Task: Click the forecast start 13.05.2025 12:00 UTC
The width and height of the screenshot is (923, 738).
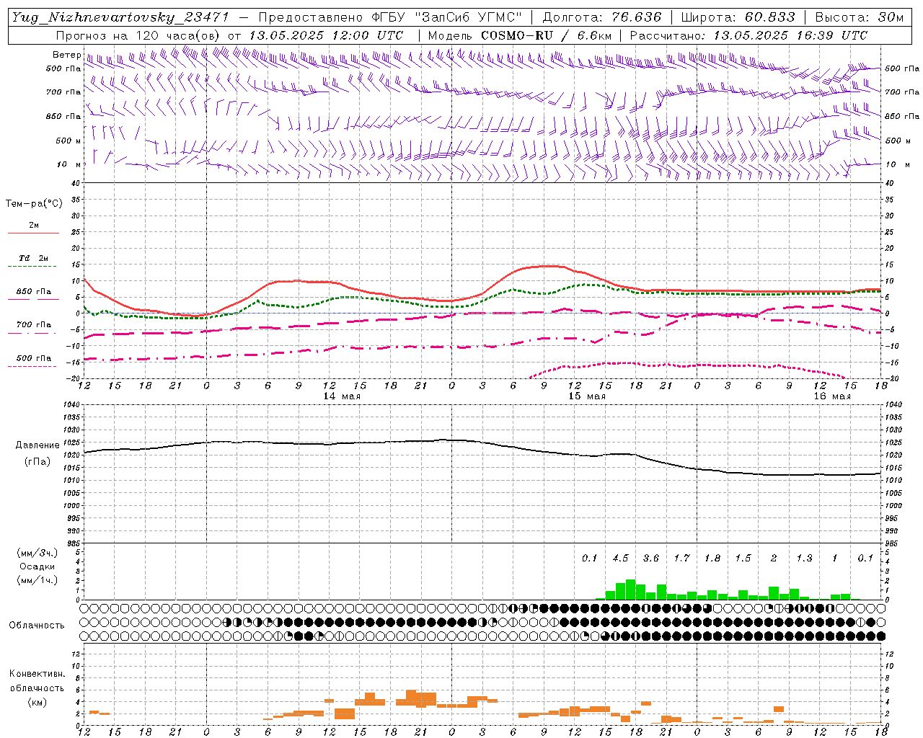Action: (326, 35)
